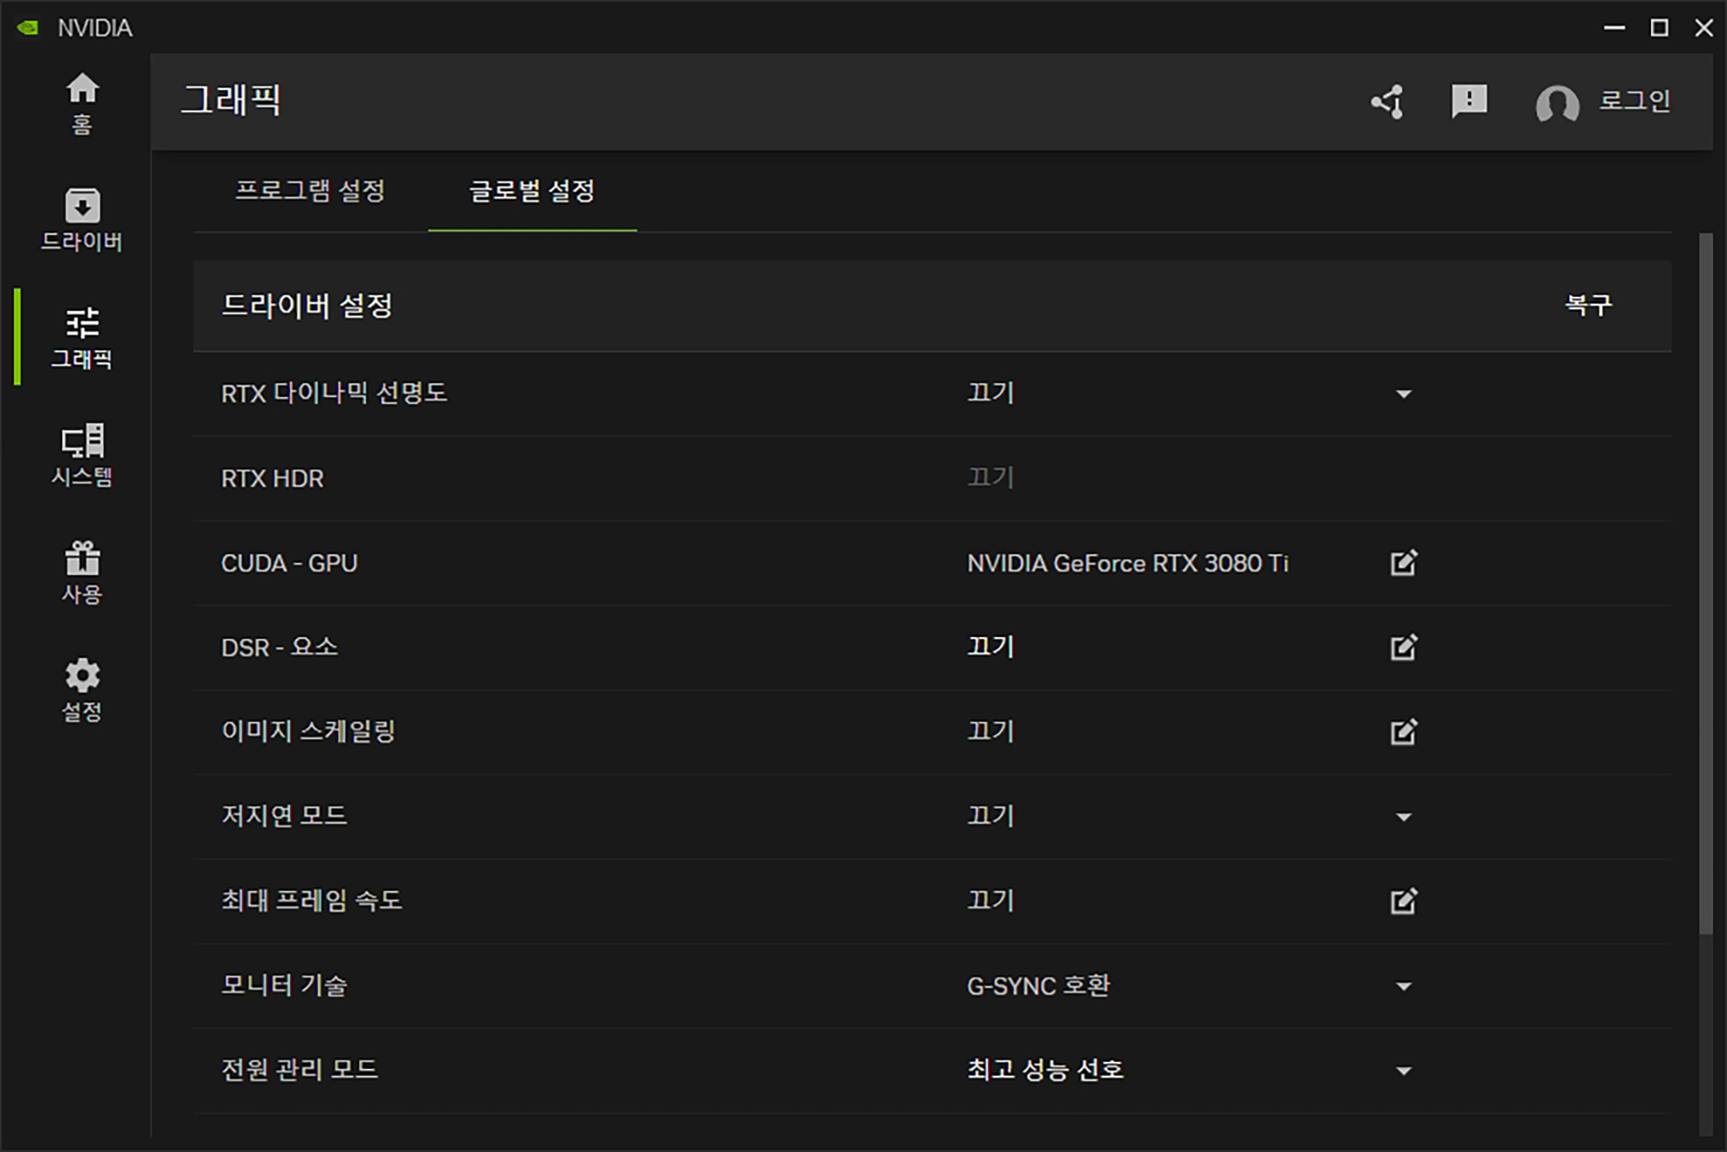
Task: Edit the CUDA - GPU setting
Action: click(1403, 563)
